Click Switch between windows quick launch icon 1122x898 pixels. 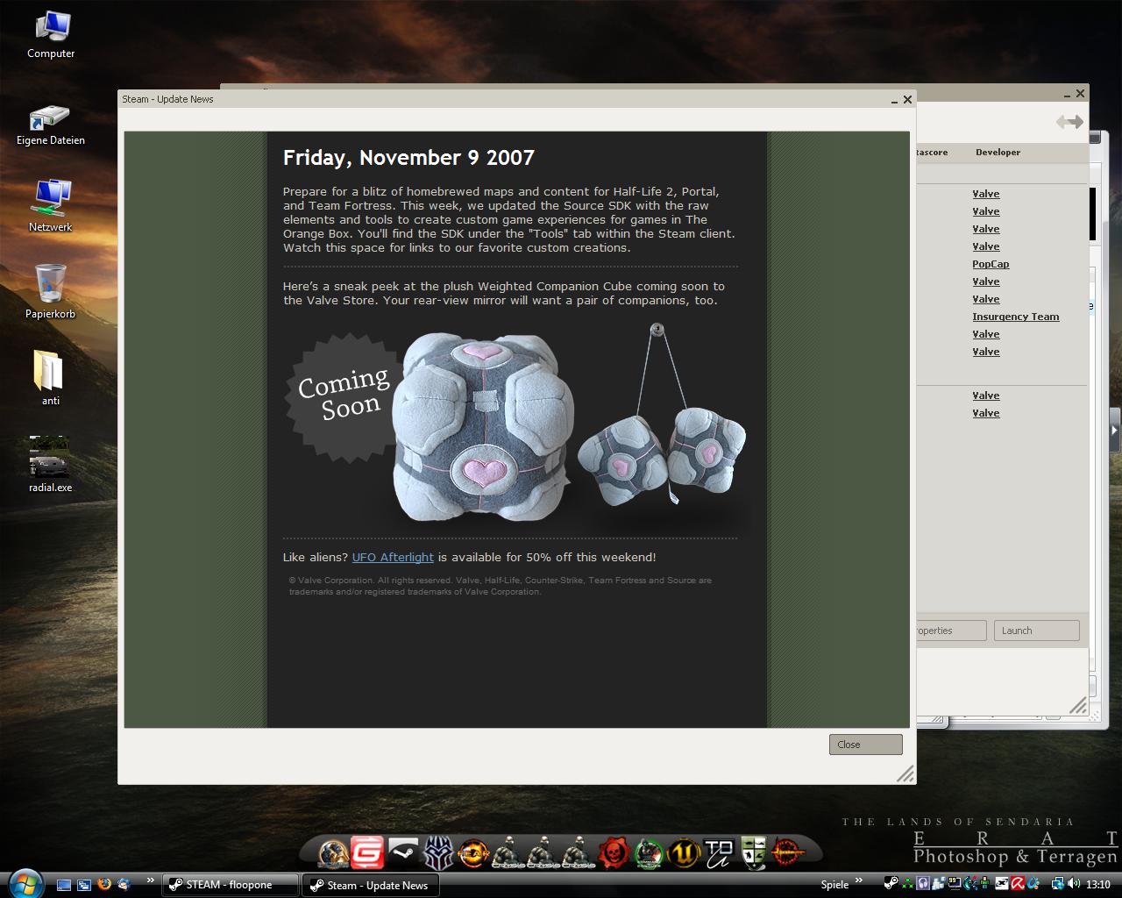point(84,884)
